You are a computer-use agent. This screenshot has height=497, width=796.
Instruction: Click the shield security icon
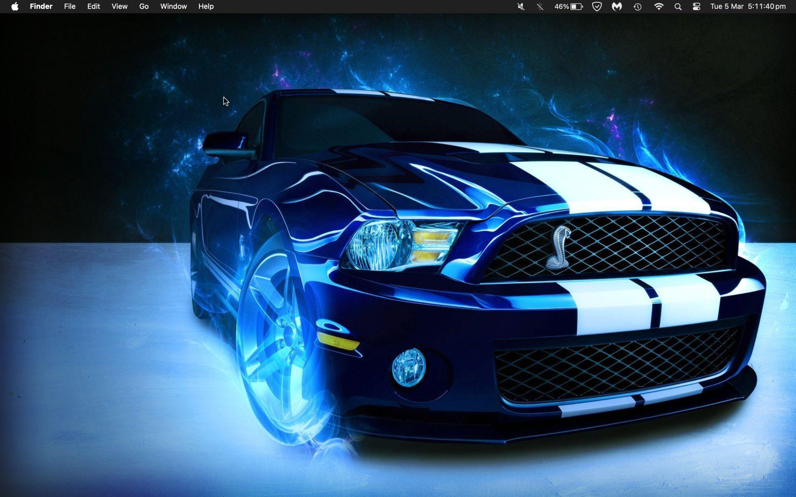[597, 6]
